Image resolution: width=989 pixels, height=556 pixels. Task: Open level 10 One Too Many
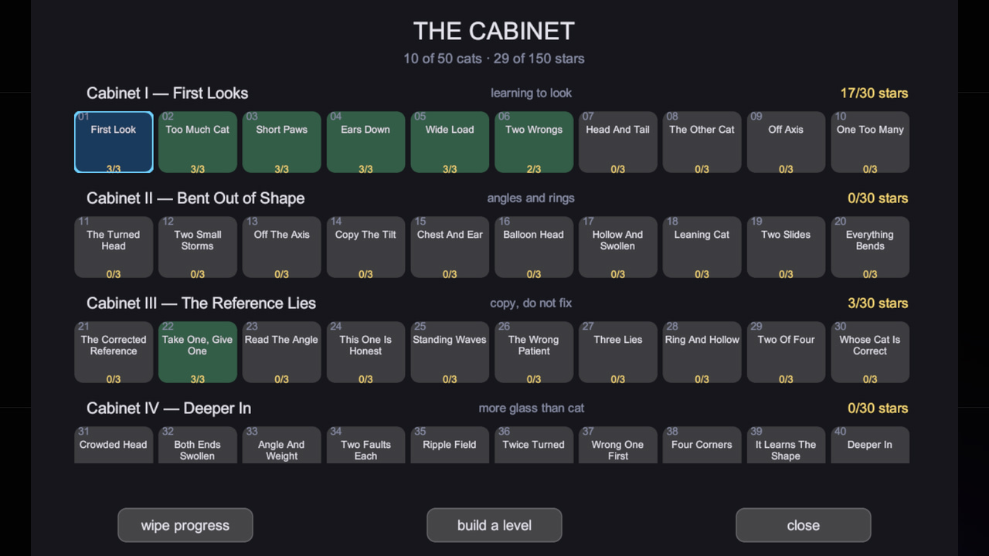point(870,142)
